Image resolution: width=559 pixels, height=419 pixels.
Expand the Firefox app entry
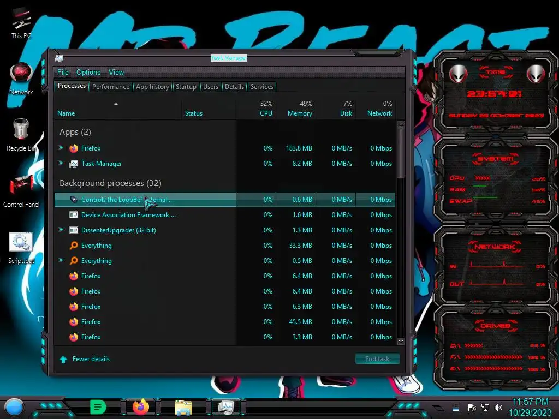(61, 148)
